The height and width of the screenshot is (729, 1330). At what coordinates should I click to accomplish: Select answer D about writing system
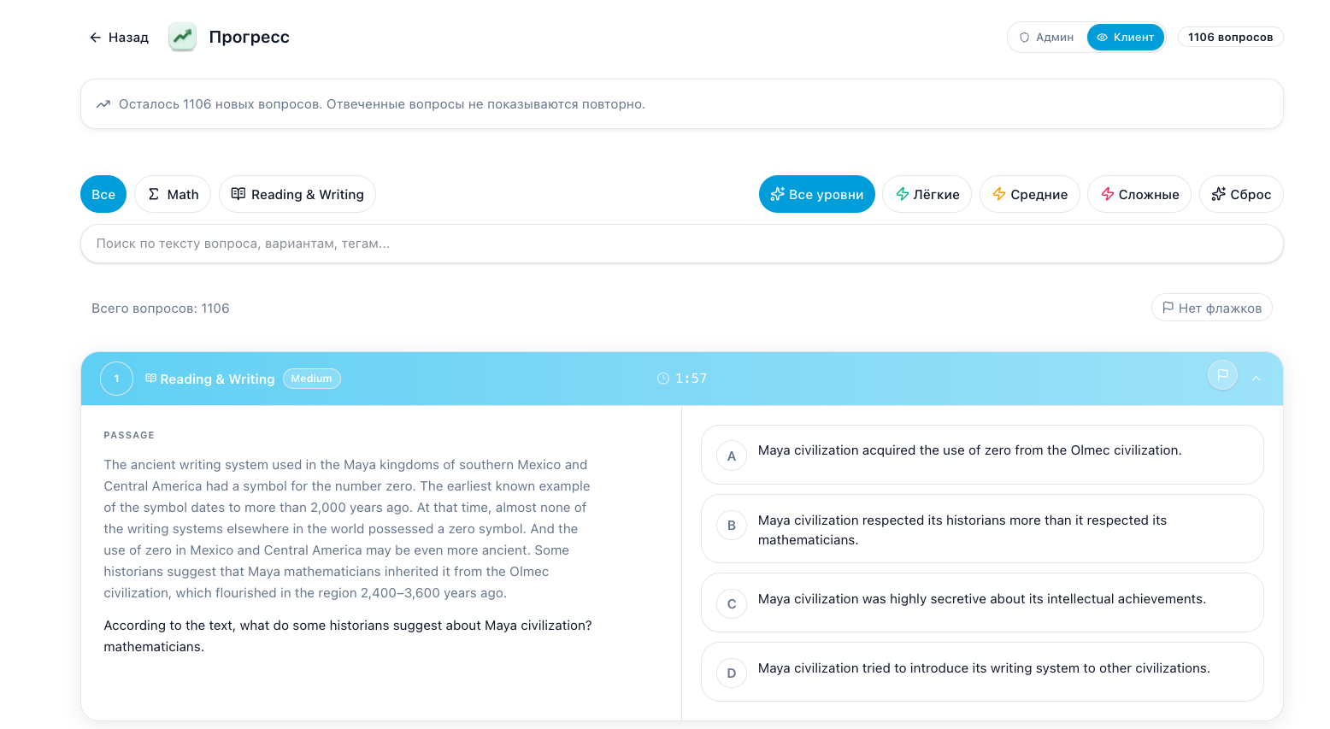(x=981, y=672)
